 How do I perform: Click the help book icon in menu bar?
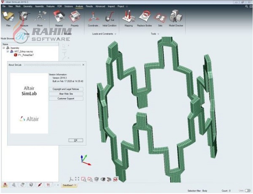pyautogui.click(x=251, y=6)
